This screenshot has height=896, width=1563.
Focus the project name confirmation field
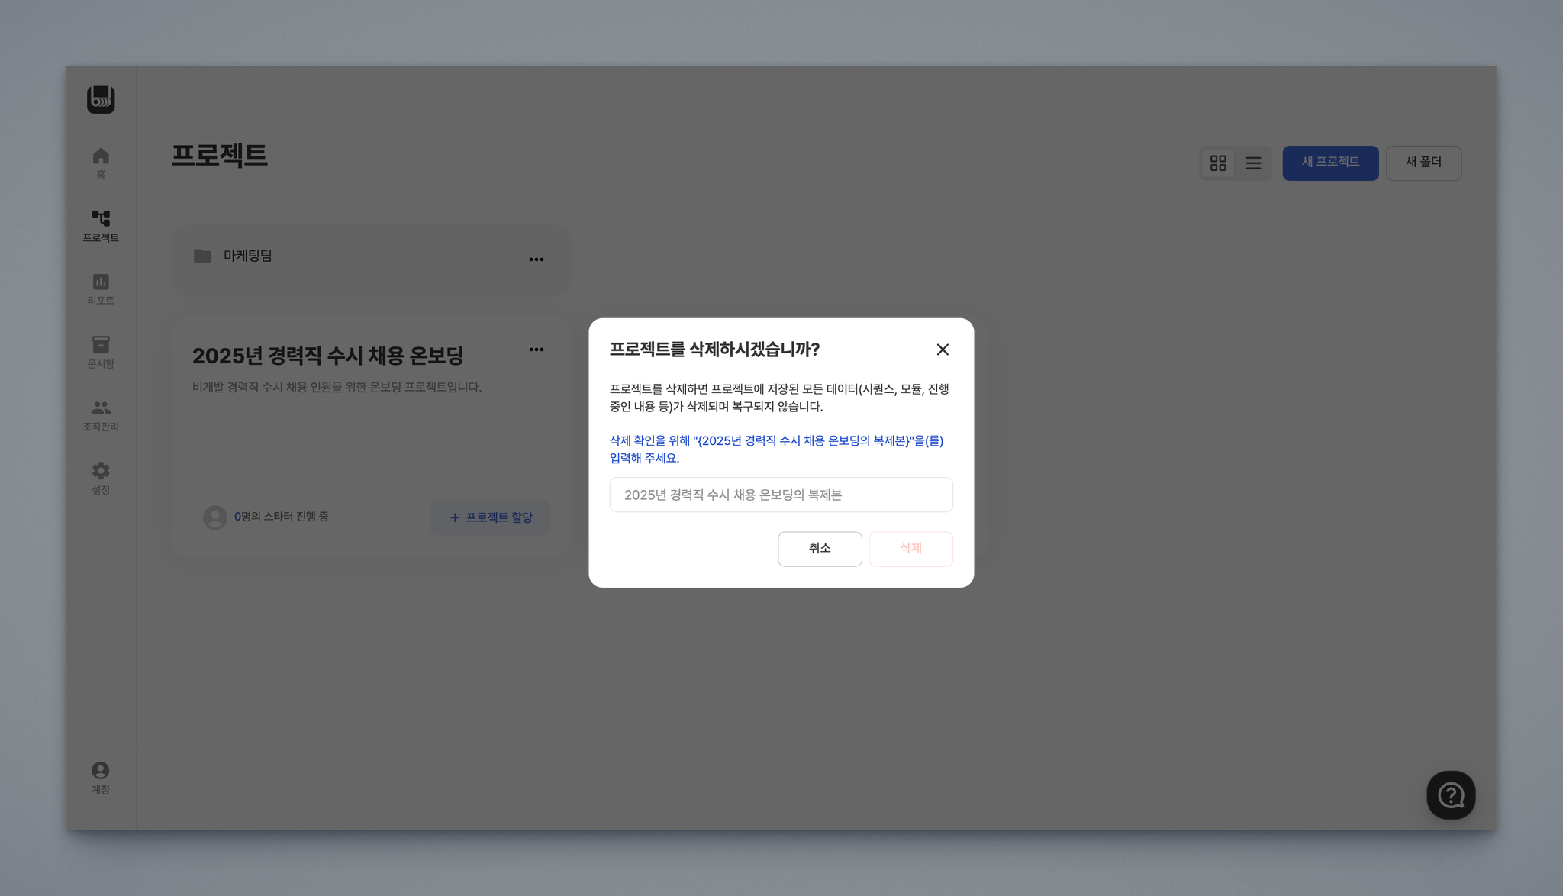pos(781,495)
